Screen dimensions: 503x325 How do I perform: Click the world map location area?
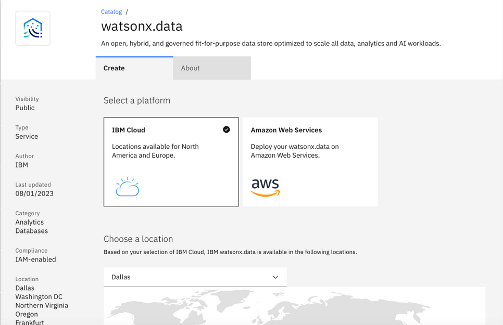click(295, 306)
